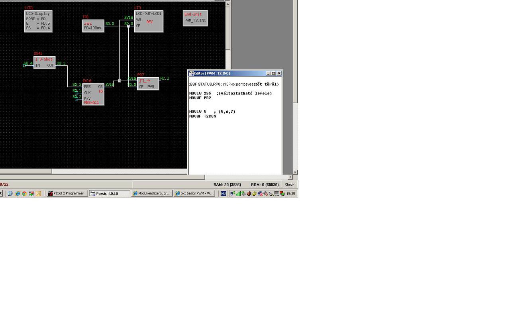
Task: Click the 'PD=100ms' text in TR1 block
Action: pos(92,28)
